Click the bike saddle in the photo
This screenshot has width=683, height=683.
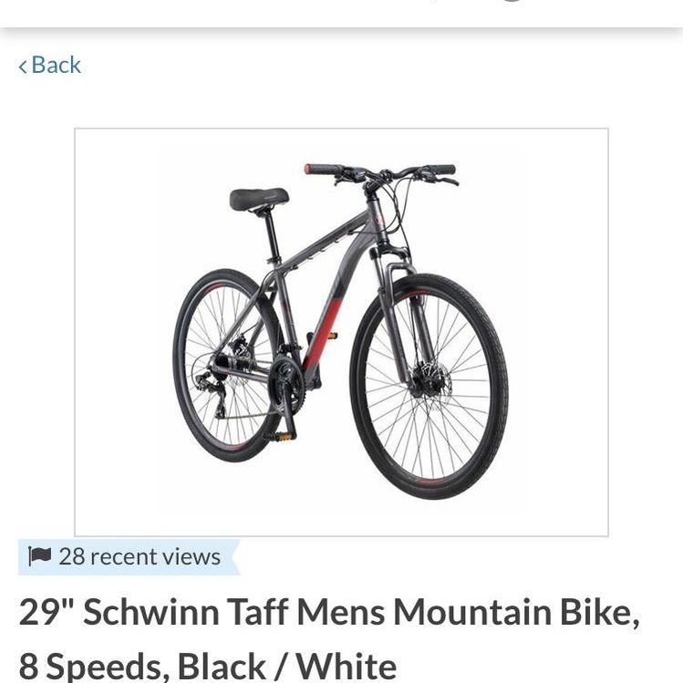click(259, 200)
